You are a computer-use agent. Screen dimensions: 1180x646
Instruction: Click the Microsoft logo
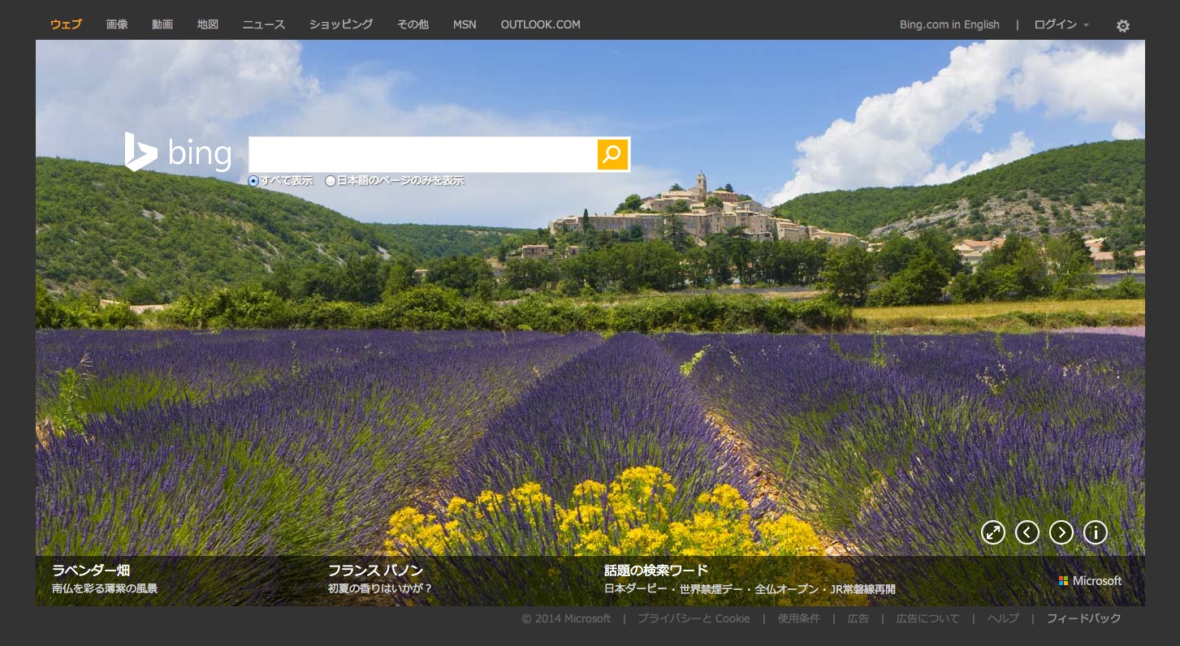coord(1090,581)
